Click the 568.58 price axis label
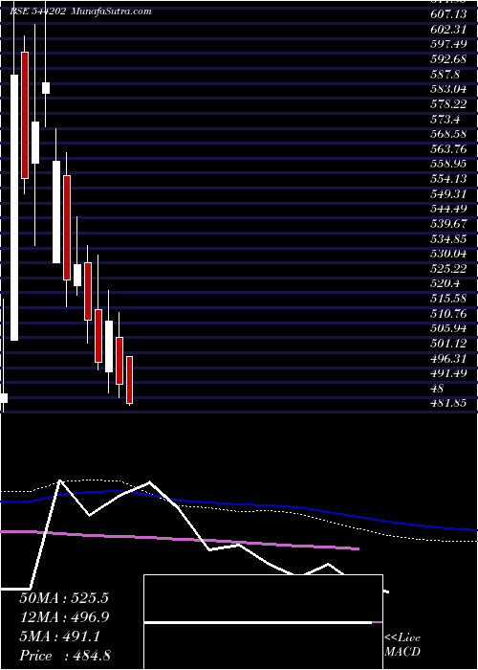This screenshot has height=670, width=478. pyautogui.click(x=448, y=134)
